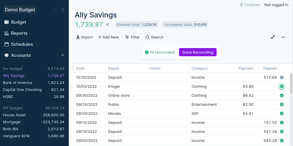Collapse balance details chevron next to 1,739.87
The image size is (293, 146).
pos(108,25)
